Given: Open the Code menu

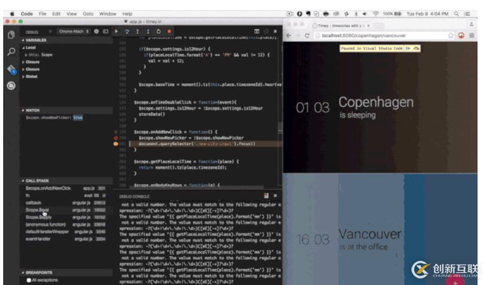Looking at the screenshot, I should coord(27,14).
